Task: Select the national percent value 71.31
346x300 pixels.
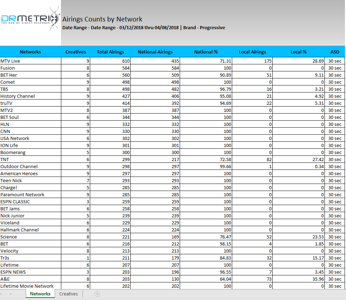Action: point(206,61)
